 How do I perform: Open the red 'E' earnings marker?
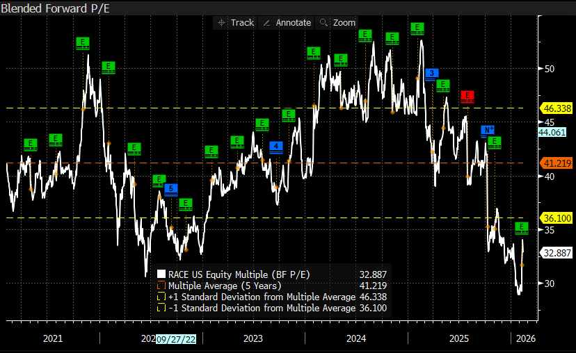[467, 96]
